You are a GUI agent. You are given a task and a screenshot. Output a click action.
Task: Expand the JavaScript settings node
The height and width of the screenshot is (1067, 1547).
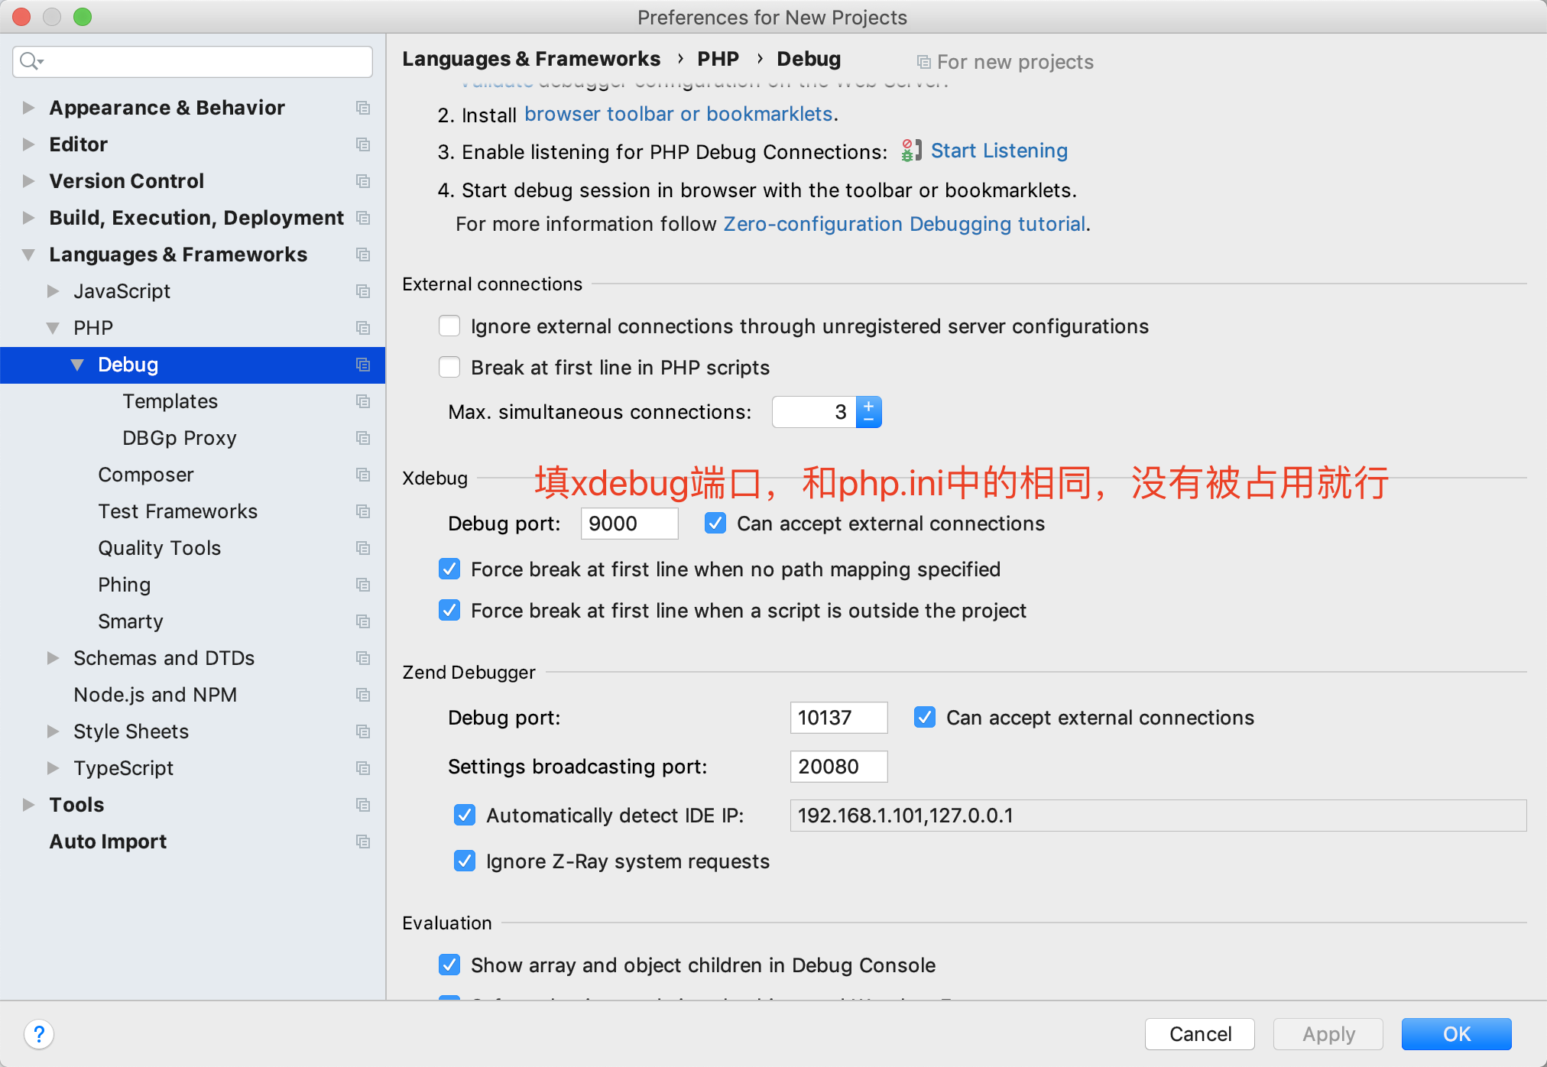(53, 291)
